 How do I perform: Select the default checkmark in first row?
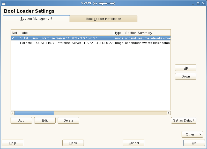click(13, 38)
